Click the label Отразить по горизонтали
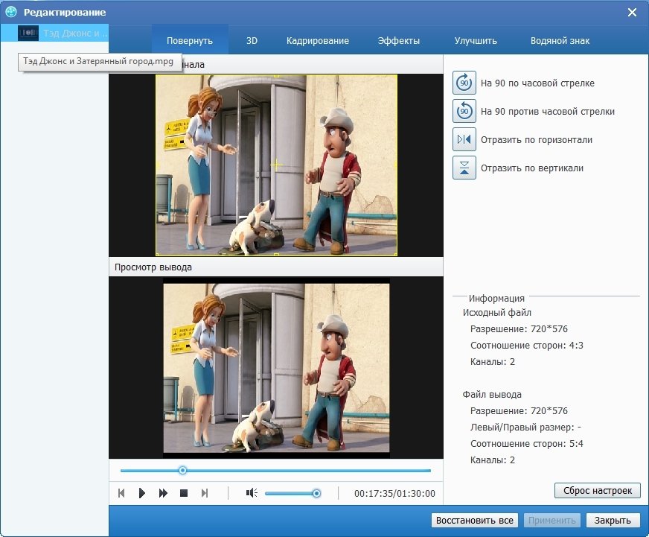The image size is (649, 537). pos(537,139)
